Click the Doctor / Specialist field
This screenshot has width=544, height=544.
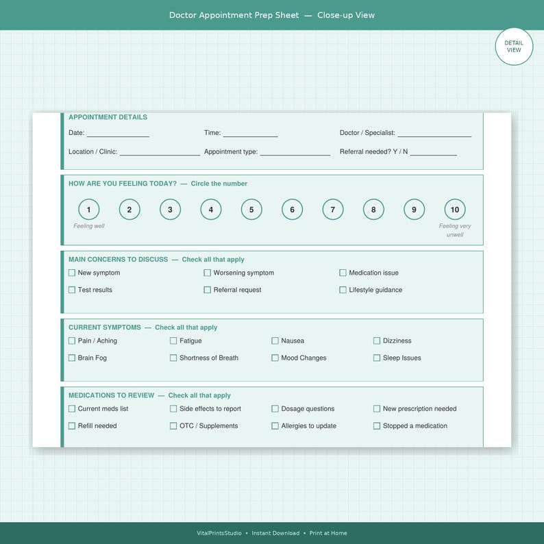434,134
